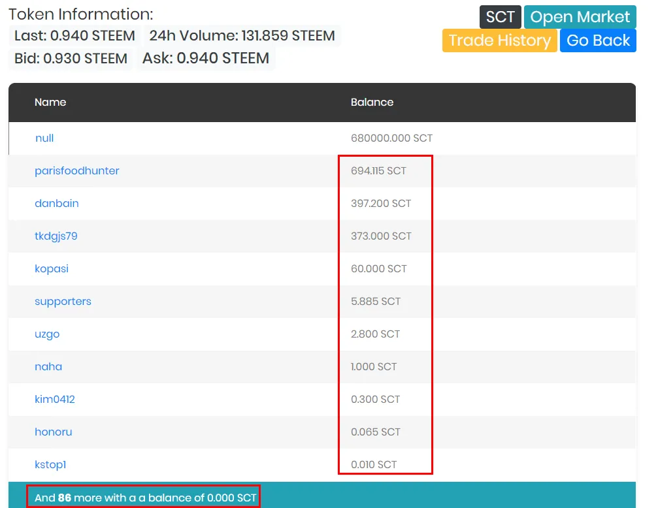Open danbain account link
This screenshot has height=508, width=658.
tap(57, 204)
